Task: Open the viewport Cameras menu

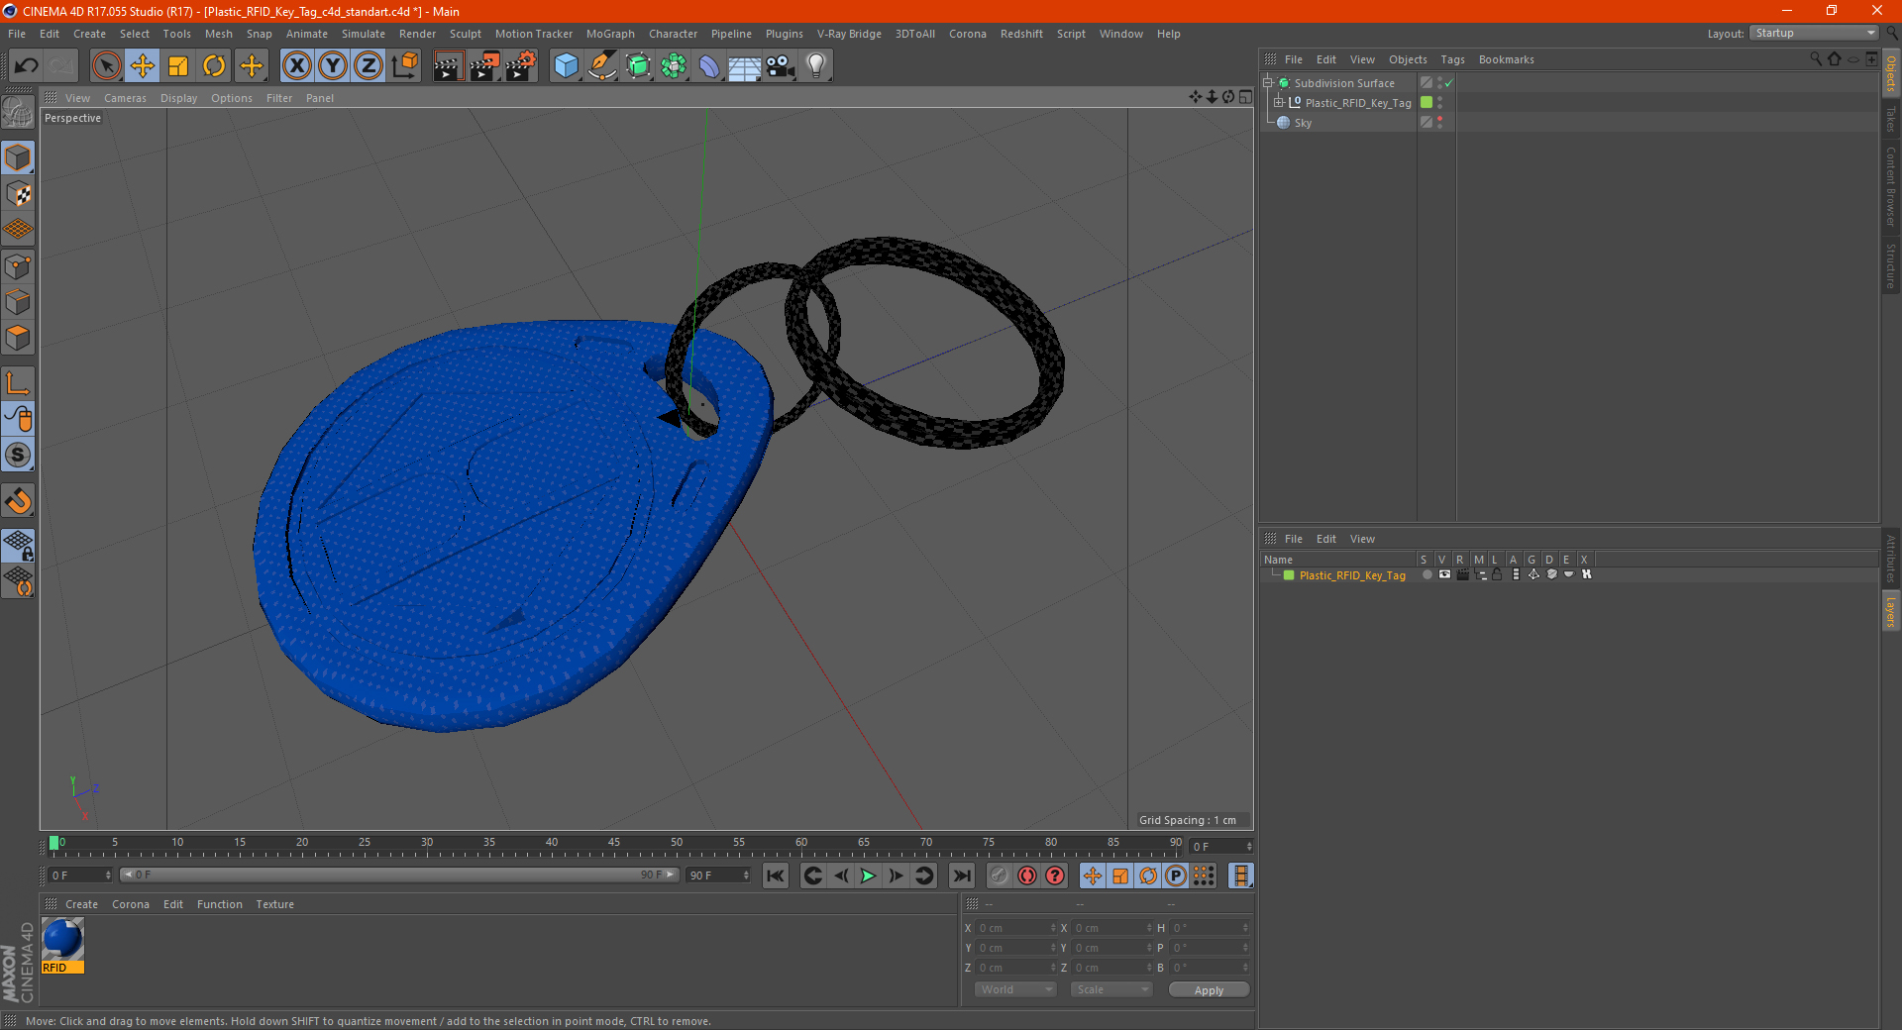Action: (x=125, y=98)
